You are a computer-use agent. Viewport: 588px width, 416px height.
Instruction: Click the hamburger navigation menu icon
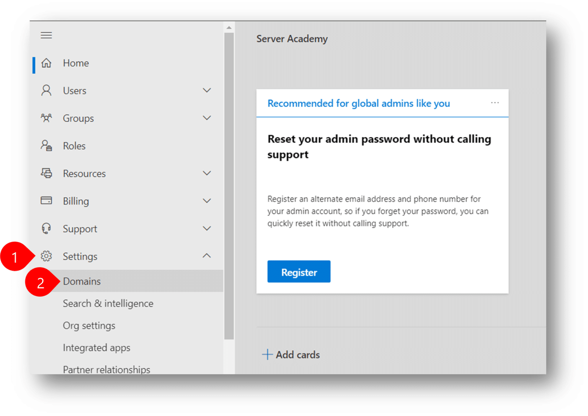pyautogui.click(x=46, y=35)
